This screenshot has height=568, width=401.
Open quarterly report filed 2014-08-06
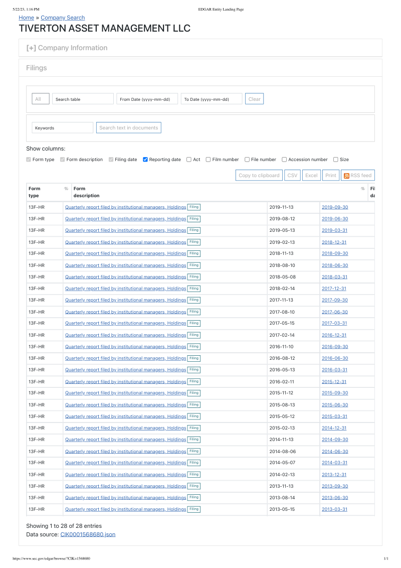[126, 452]
